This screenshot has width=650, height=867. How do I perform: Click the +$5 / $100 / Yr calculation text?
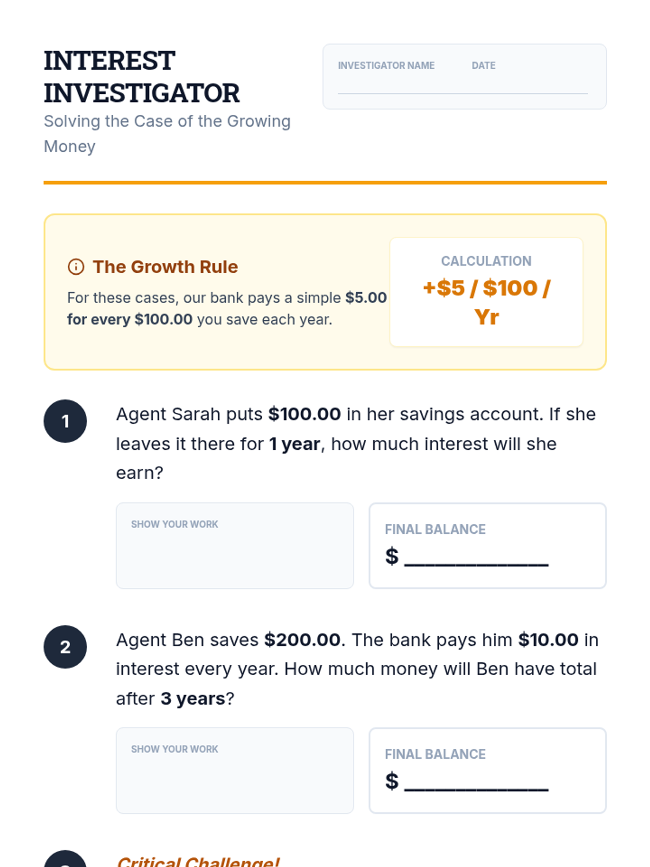coord(486,302)
